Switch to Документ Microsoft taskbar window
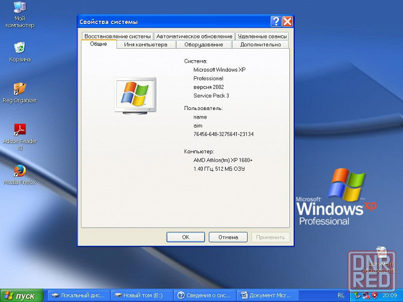The width and height of the screenshot is (403, 302). [268, 295]
